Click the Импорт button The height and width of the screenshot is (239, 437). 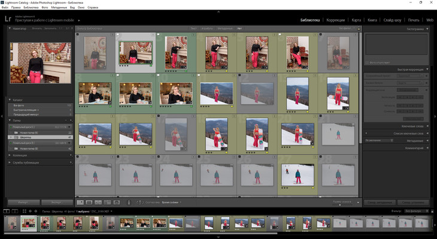tap(23, 202)
